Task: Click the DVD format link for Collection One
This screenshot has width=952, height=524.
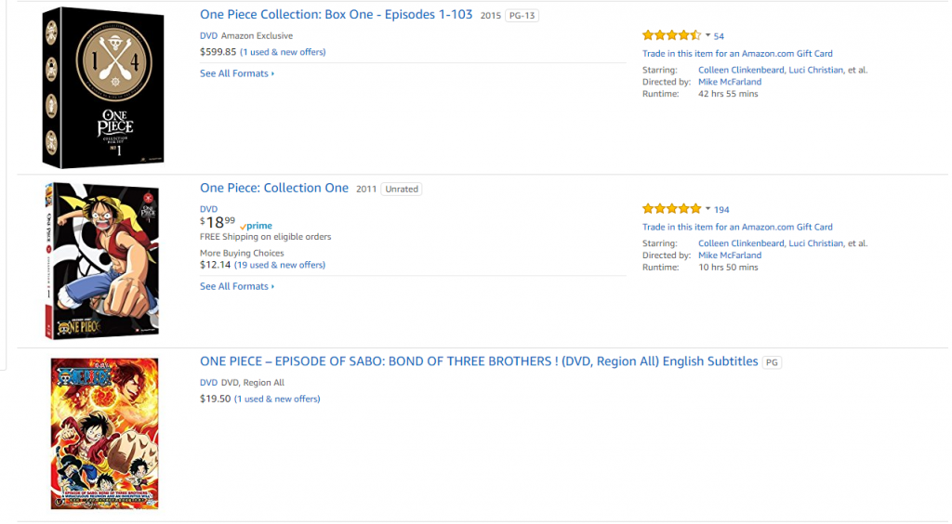Action: (x=208, y=209)
